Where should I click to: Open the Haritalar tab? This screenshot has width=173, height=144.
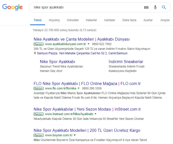[x=110, y=20]
